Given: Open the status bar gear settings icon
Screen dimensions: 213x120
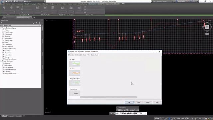Looking at the screenshot, I should [x=188, y=119].
